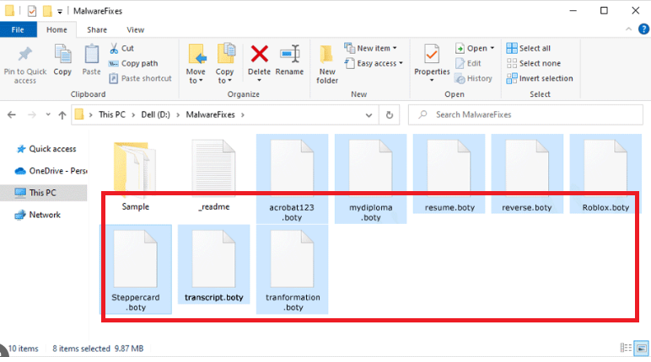651x362 pixels.
Task: Expand the Open button dropdown arrow
Action: pos(492,49)
